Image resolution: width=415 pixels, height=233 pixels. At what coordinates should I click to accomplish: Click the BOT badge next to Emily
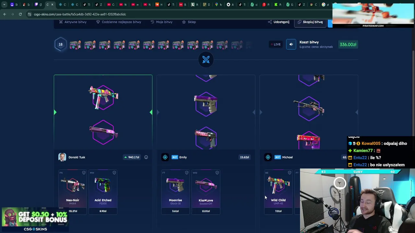tap(175, 157)
